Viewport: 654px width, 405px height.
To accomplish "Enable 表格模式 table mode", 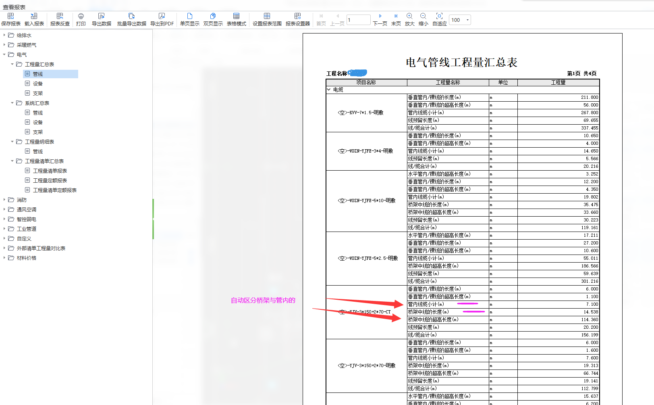I will [237, 19].
